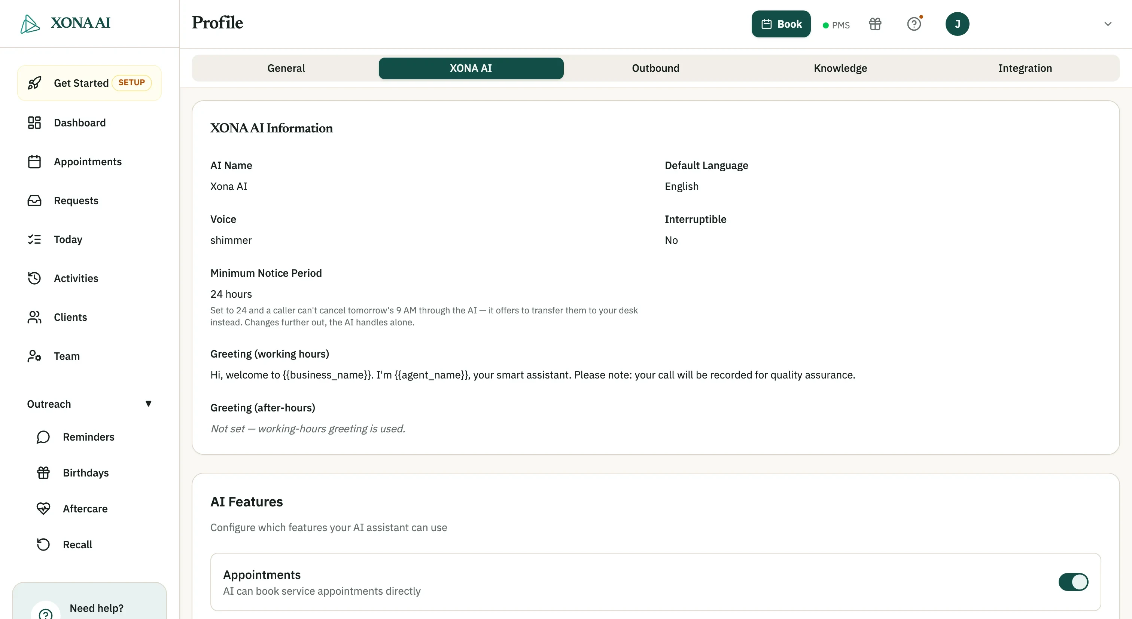1132x619 pixels.
Task: Switch to the General tab
Action: point(286,68)
